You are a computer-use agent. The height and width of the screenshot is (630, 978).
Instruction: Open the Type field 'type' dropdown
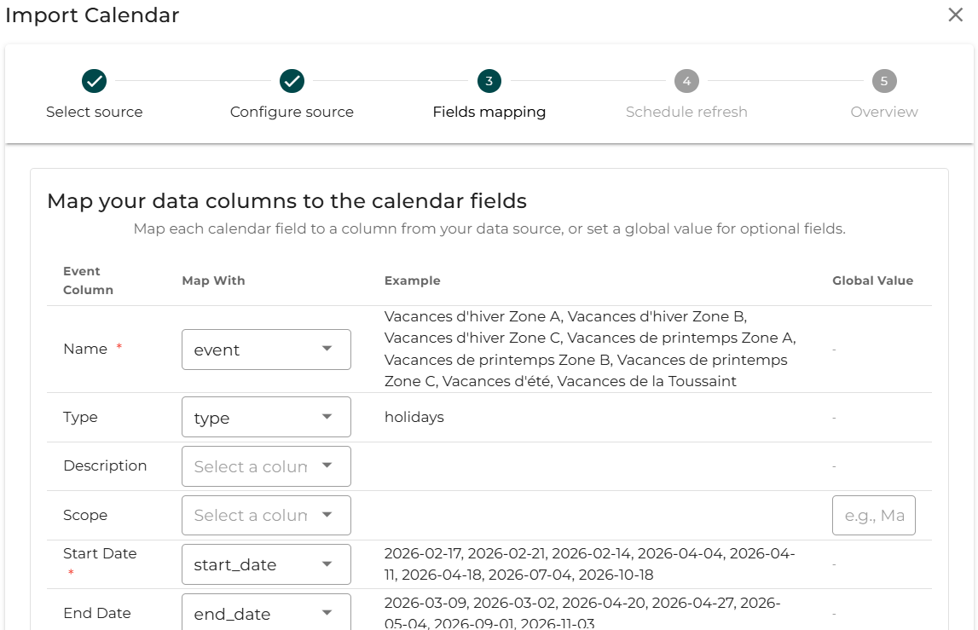point(266,418)
